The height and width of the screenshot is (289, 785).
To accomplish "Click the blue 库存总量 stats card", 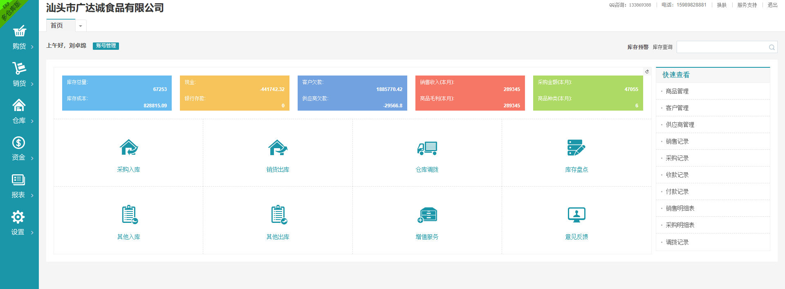I will click(x=117, y=93).
